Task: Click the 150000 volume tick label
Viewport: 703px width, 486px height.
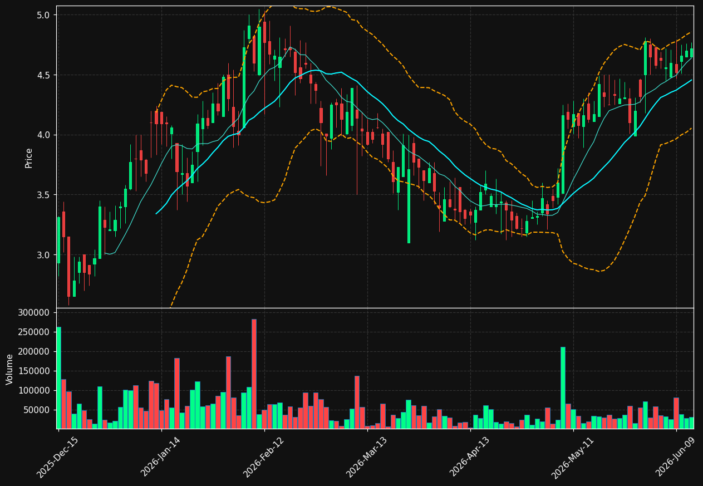Action: [35, 371]
